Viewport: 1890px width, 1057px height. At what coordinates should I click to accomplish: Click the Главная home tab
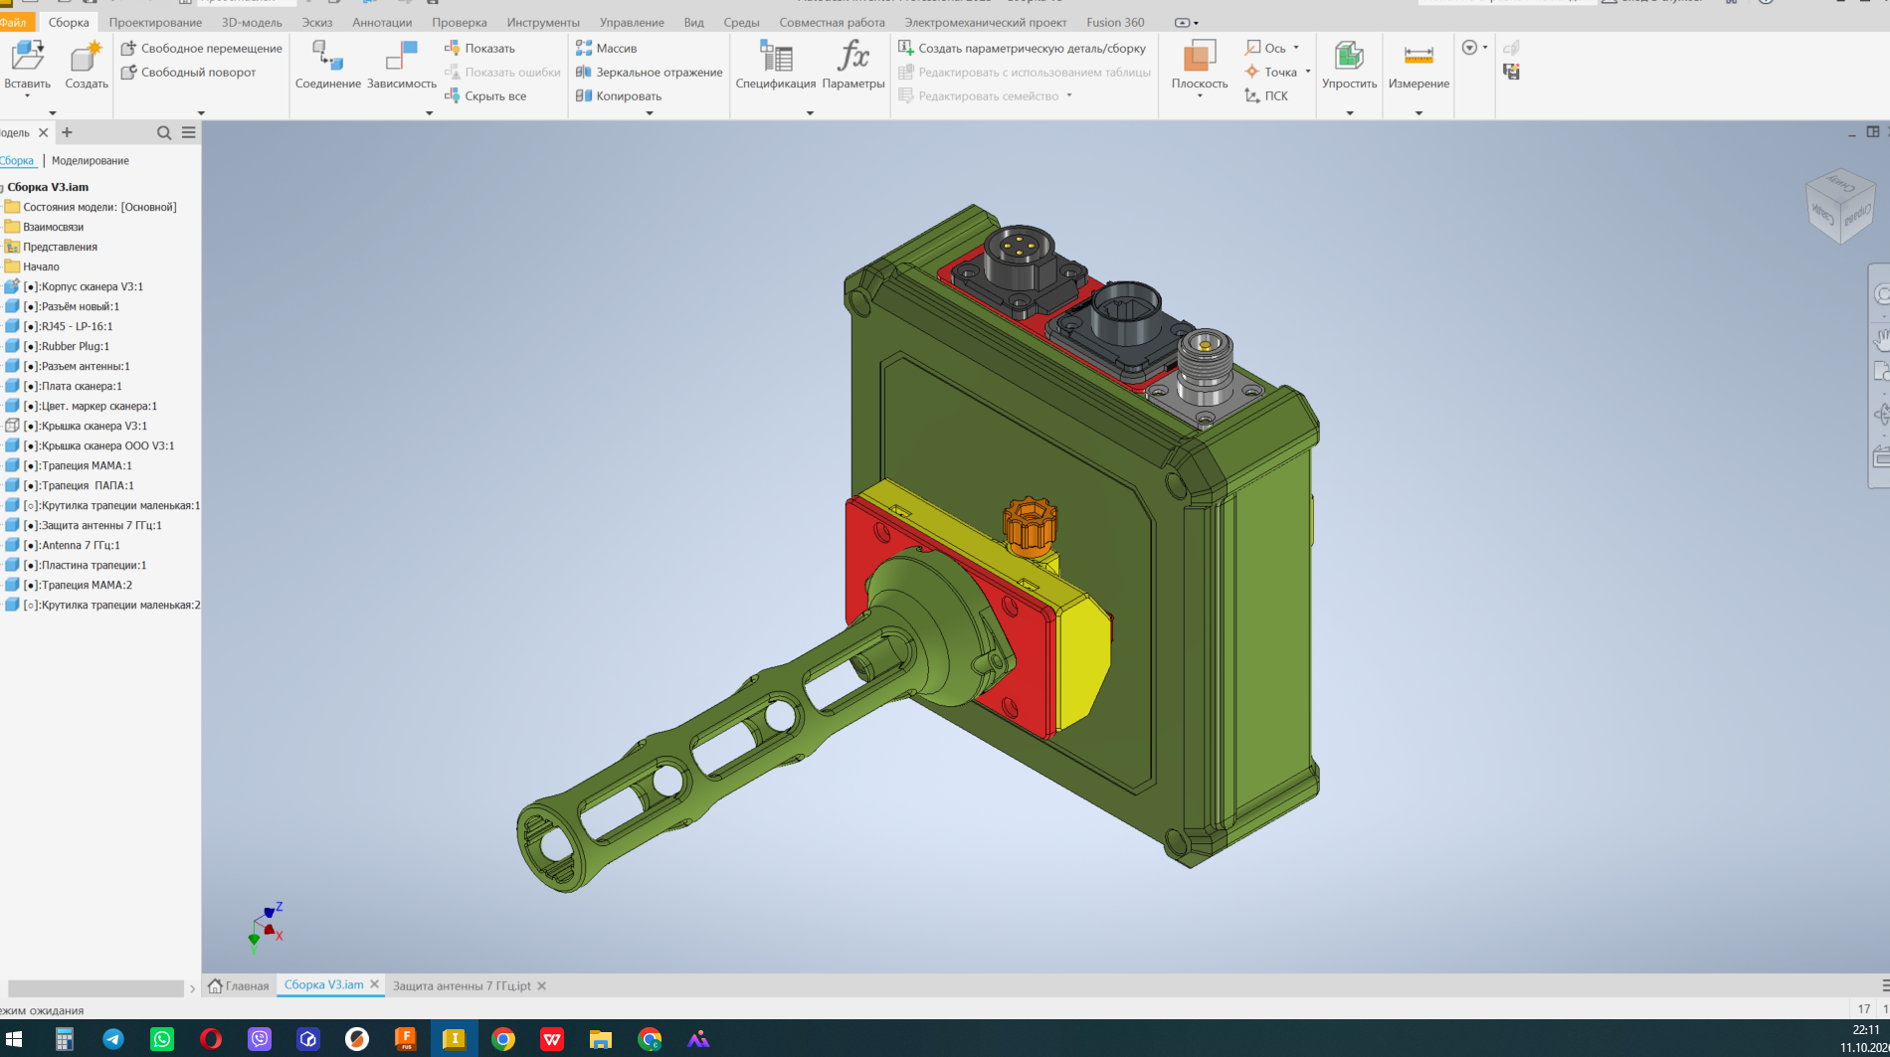pyautogui.click(x=239, y=985)
